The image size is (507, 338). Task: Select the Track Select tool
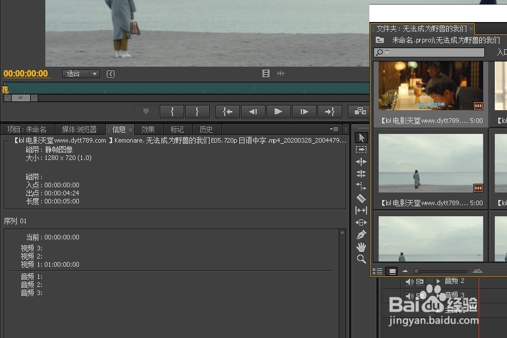tap(361, 150)
